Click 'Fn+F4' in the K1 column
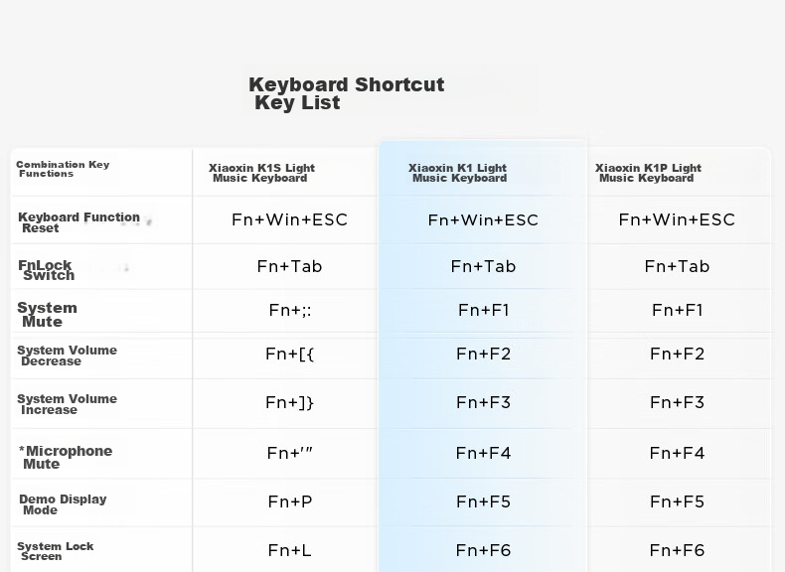Image resolution: width=785 pixels, height=572 pixels. (x=483, y=454)
